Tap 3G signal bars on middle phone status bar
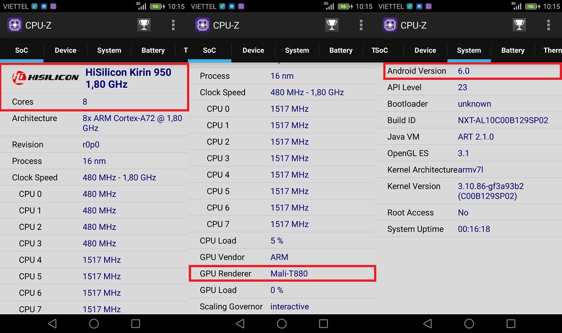This screenshot has height=333, width=562. 328,6
